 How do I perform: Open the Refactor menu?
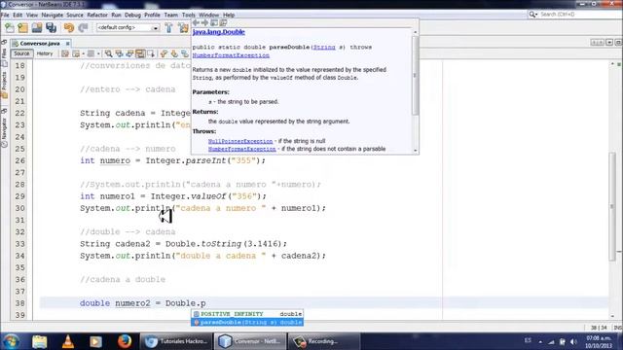click(x=97, y=15)
